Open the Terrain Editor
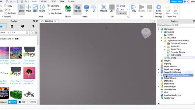The image size is (195, 110). [x=68, y=8]
